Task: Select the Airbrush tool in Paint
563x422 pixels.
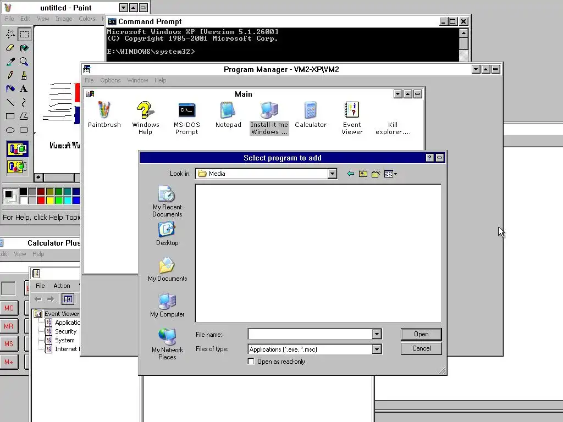Action: pyautogui.click(x=10, y=88)
